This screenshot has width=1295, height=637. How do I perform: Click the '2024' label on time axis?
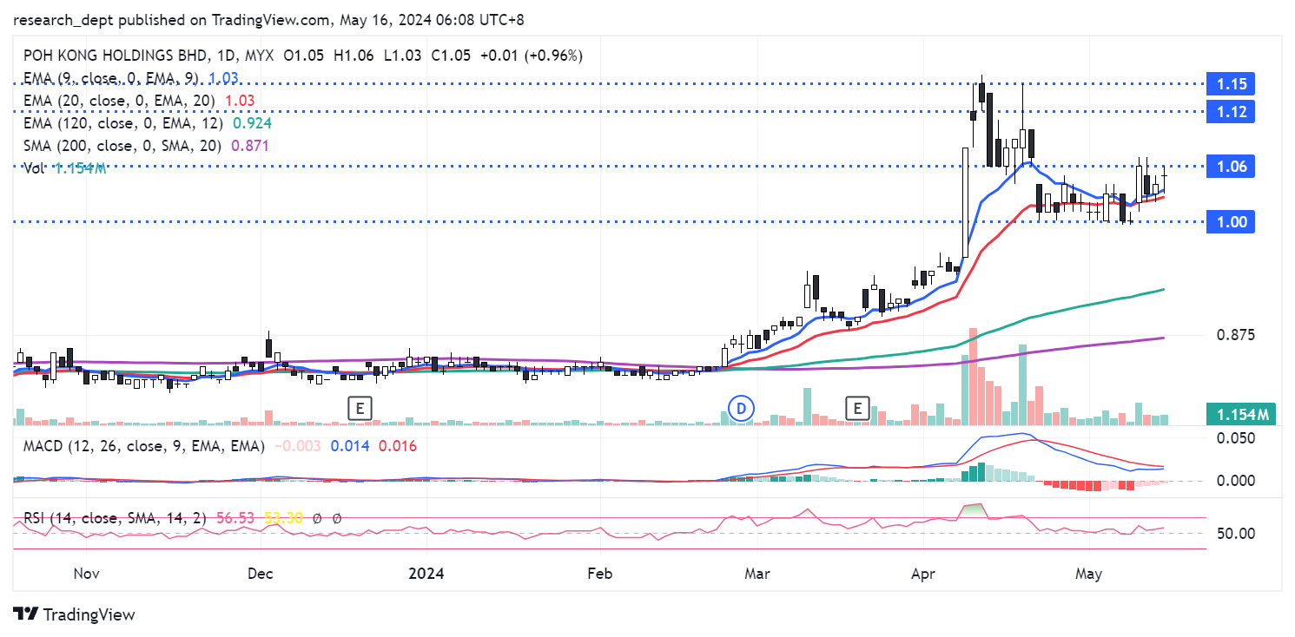coord(426,574)
